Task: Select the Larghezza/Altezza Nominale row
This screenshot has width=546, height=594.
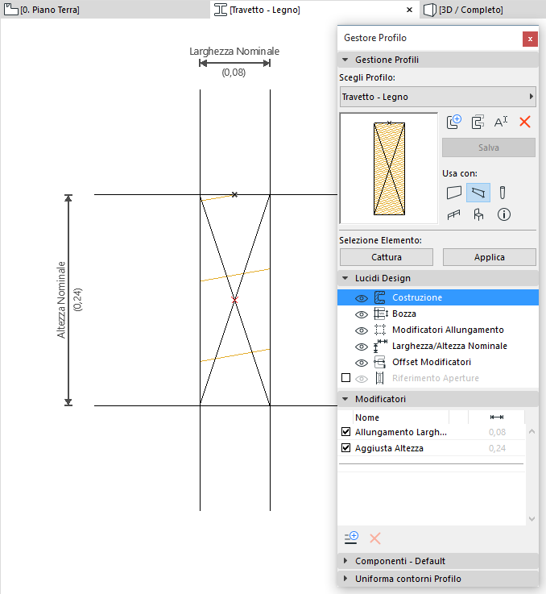Action: [x=438, y=346]
